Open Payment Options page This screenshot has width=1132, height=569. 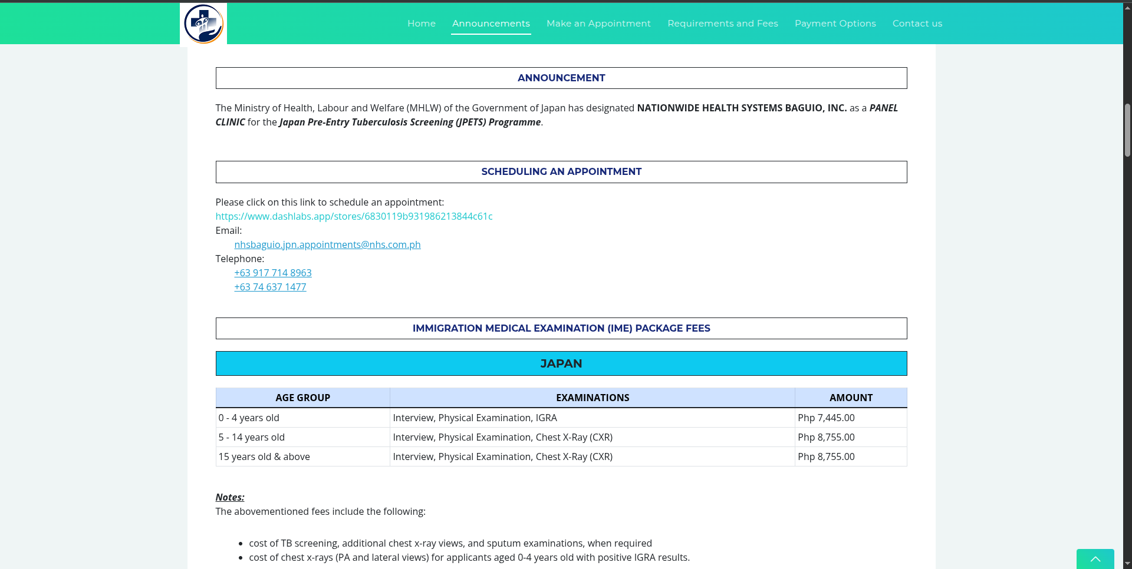point(835,24)
